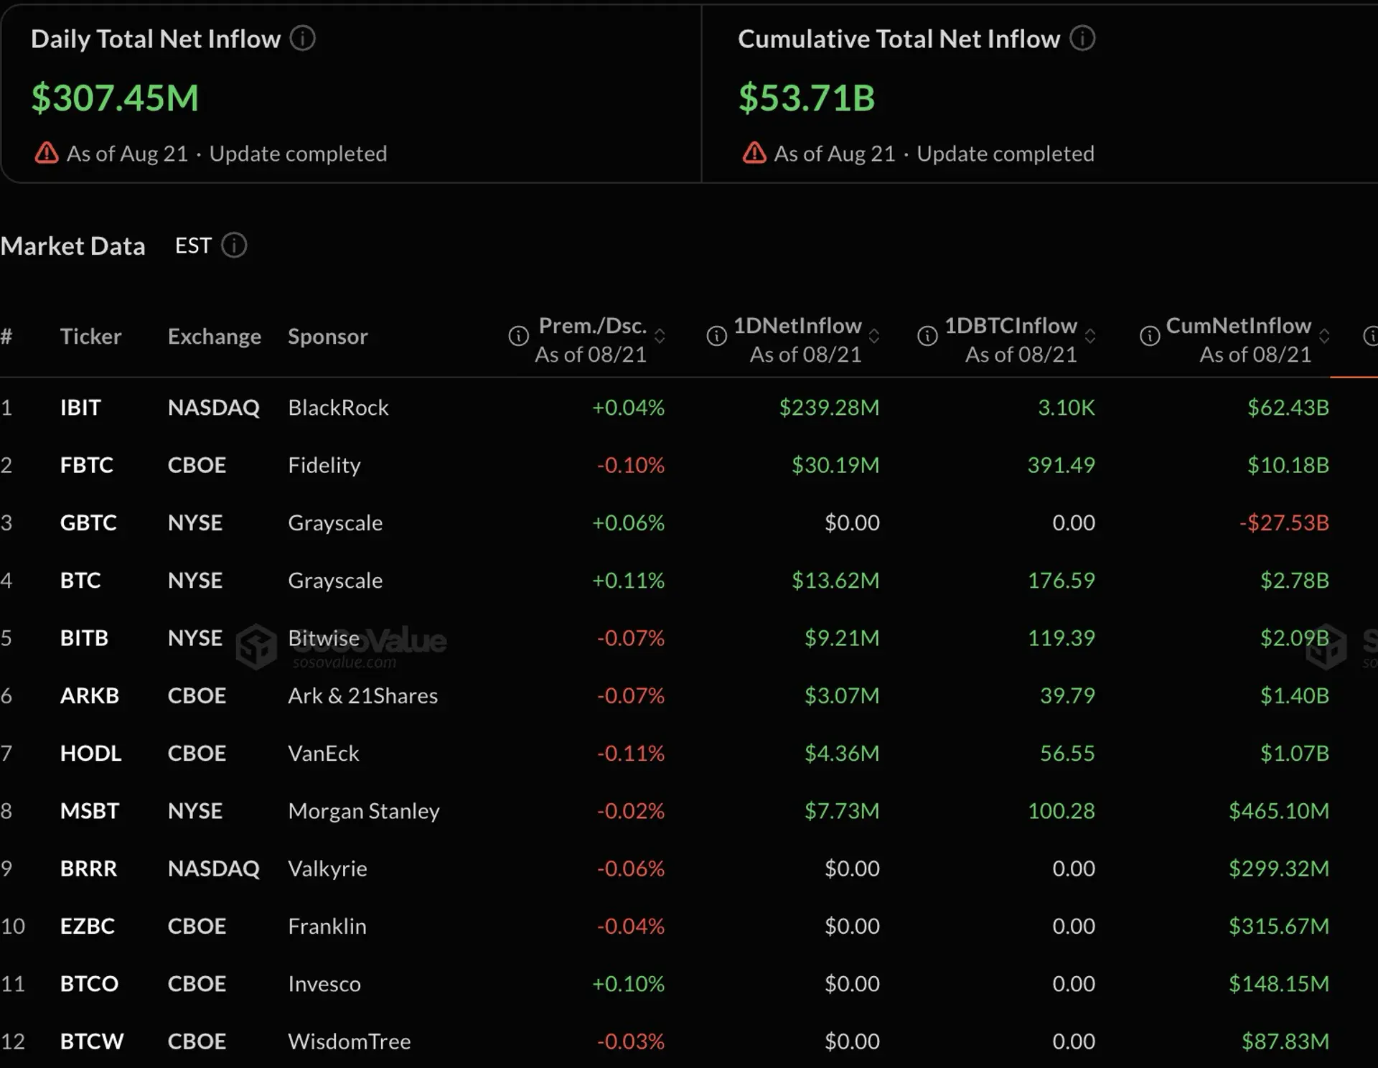Open the HODL ticker row

(x=91, y=753)
